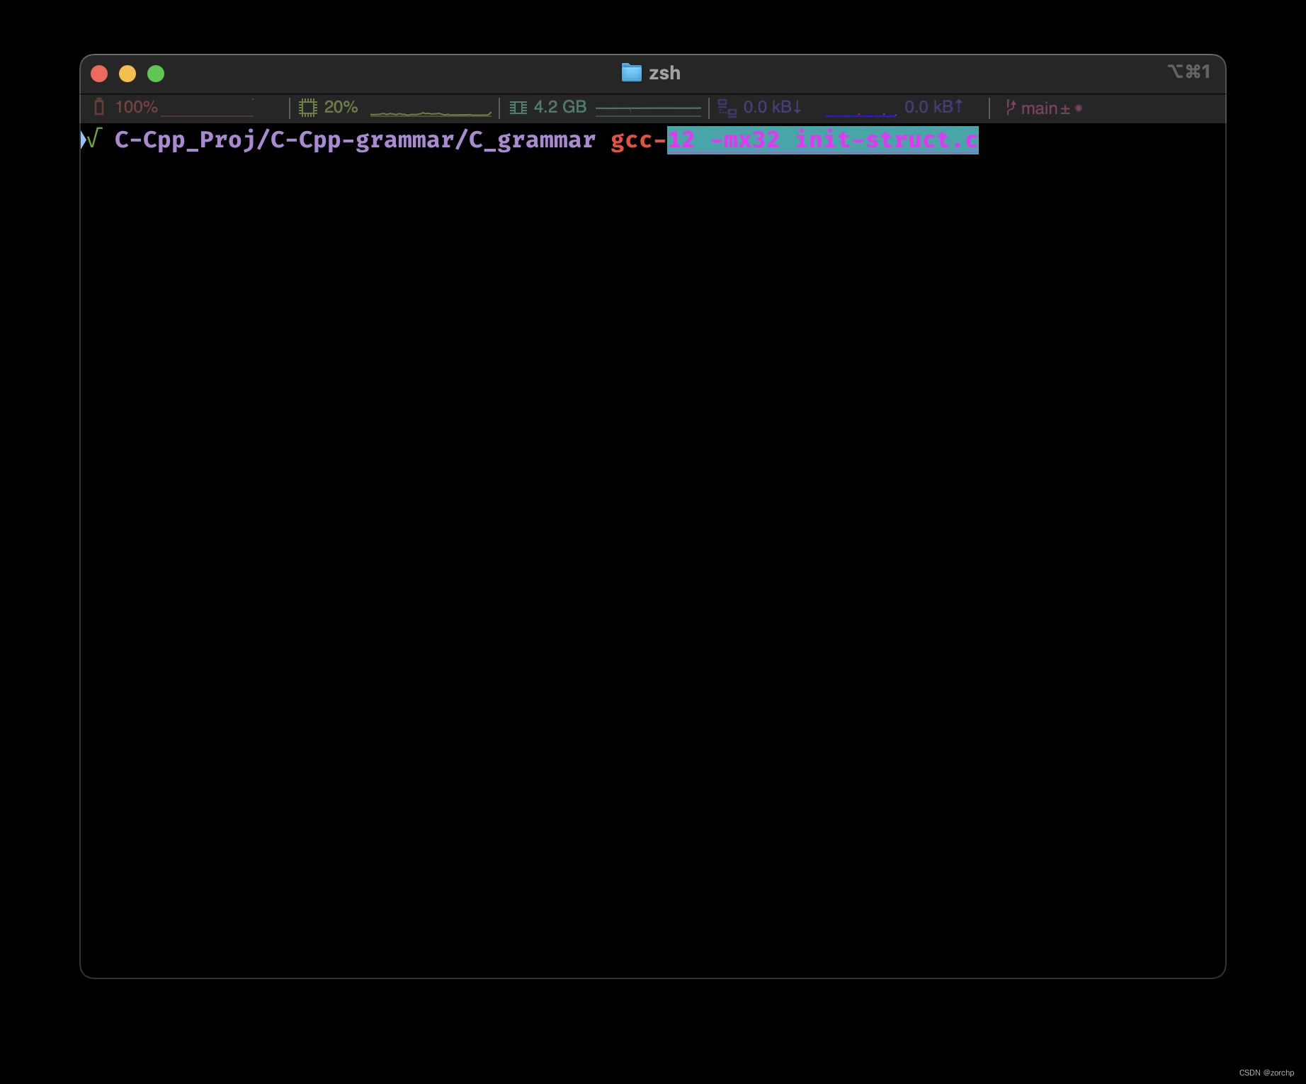Click the ⌥⌘1 window shortcut indicator
The image size is (1306, 1084).
pos(1189,72)
